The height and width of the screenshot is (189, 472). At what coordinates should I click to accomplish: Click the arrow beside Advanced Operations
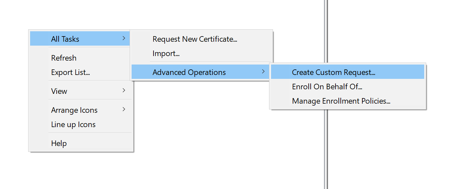coord(264,72)
